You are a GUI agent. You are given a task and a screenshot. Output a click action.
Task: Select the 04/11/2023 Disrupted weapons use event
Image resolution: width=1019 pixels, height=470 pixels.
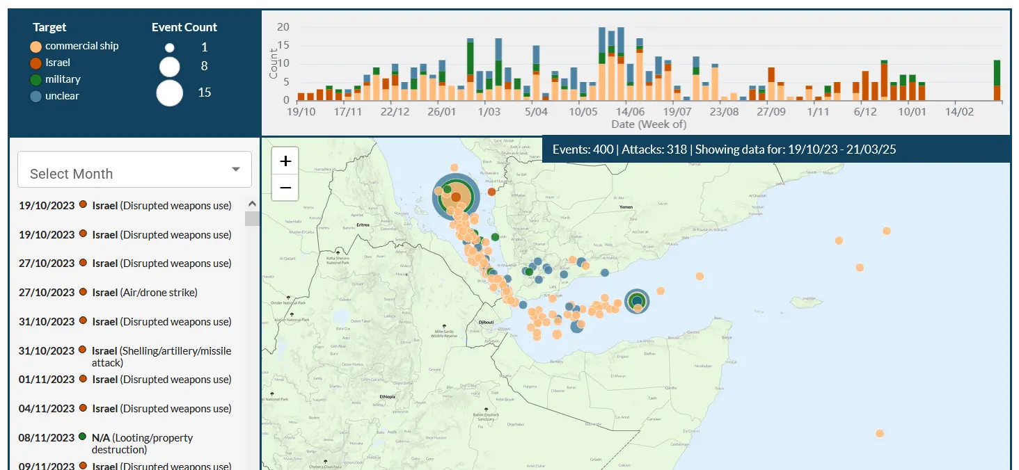[x=125, y=409]
